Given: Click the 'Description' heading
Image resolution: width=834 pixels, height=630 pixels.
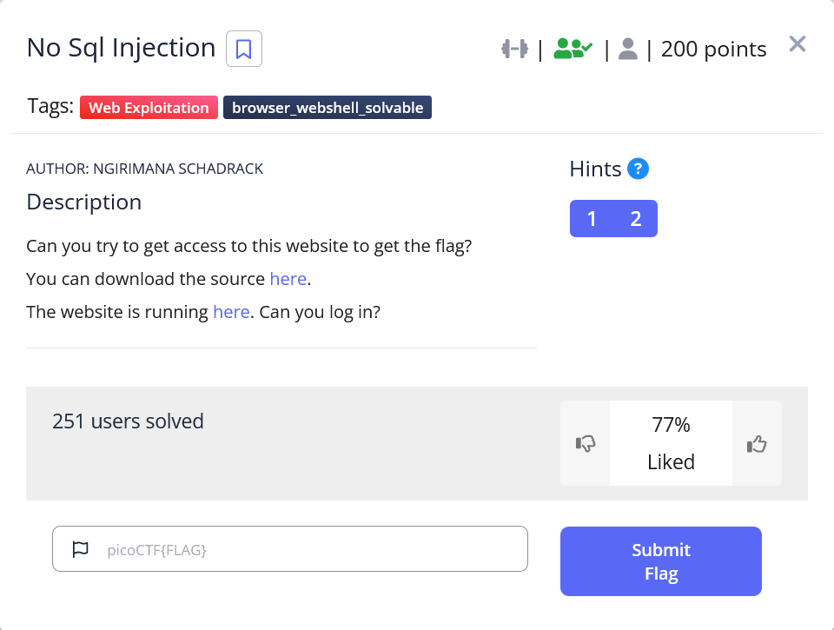Looking at the screenshot, I should click(84, 202).
